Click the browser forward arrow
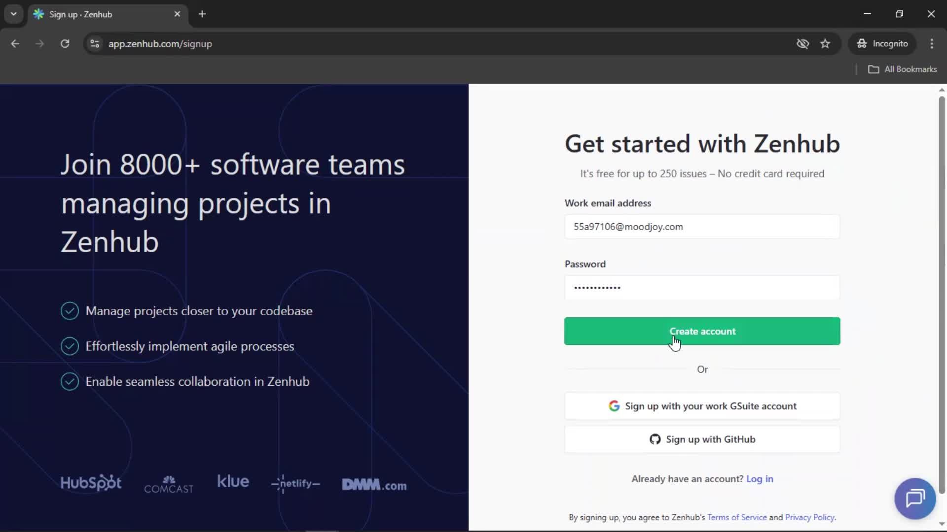This screenshot has height=532, width=947. tap(39, 44)
